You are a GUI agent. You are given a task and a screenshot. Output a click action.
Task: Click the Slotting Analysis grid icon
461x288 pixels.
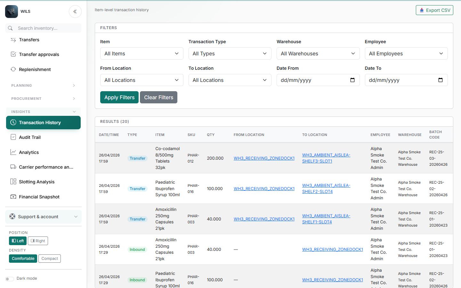pos(13,182)
